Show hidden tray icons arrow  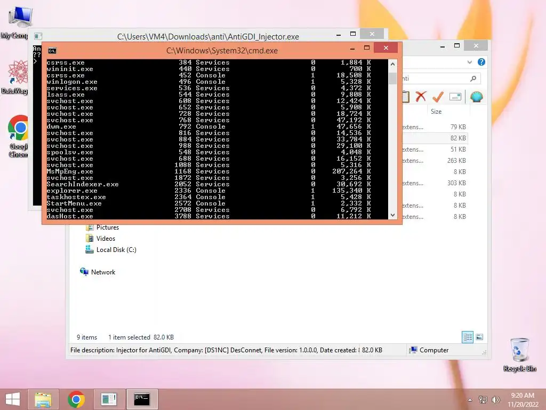[470, 400]
